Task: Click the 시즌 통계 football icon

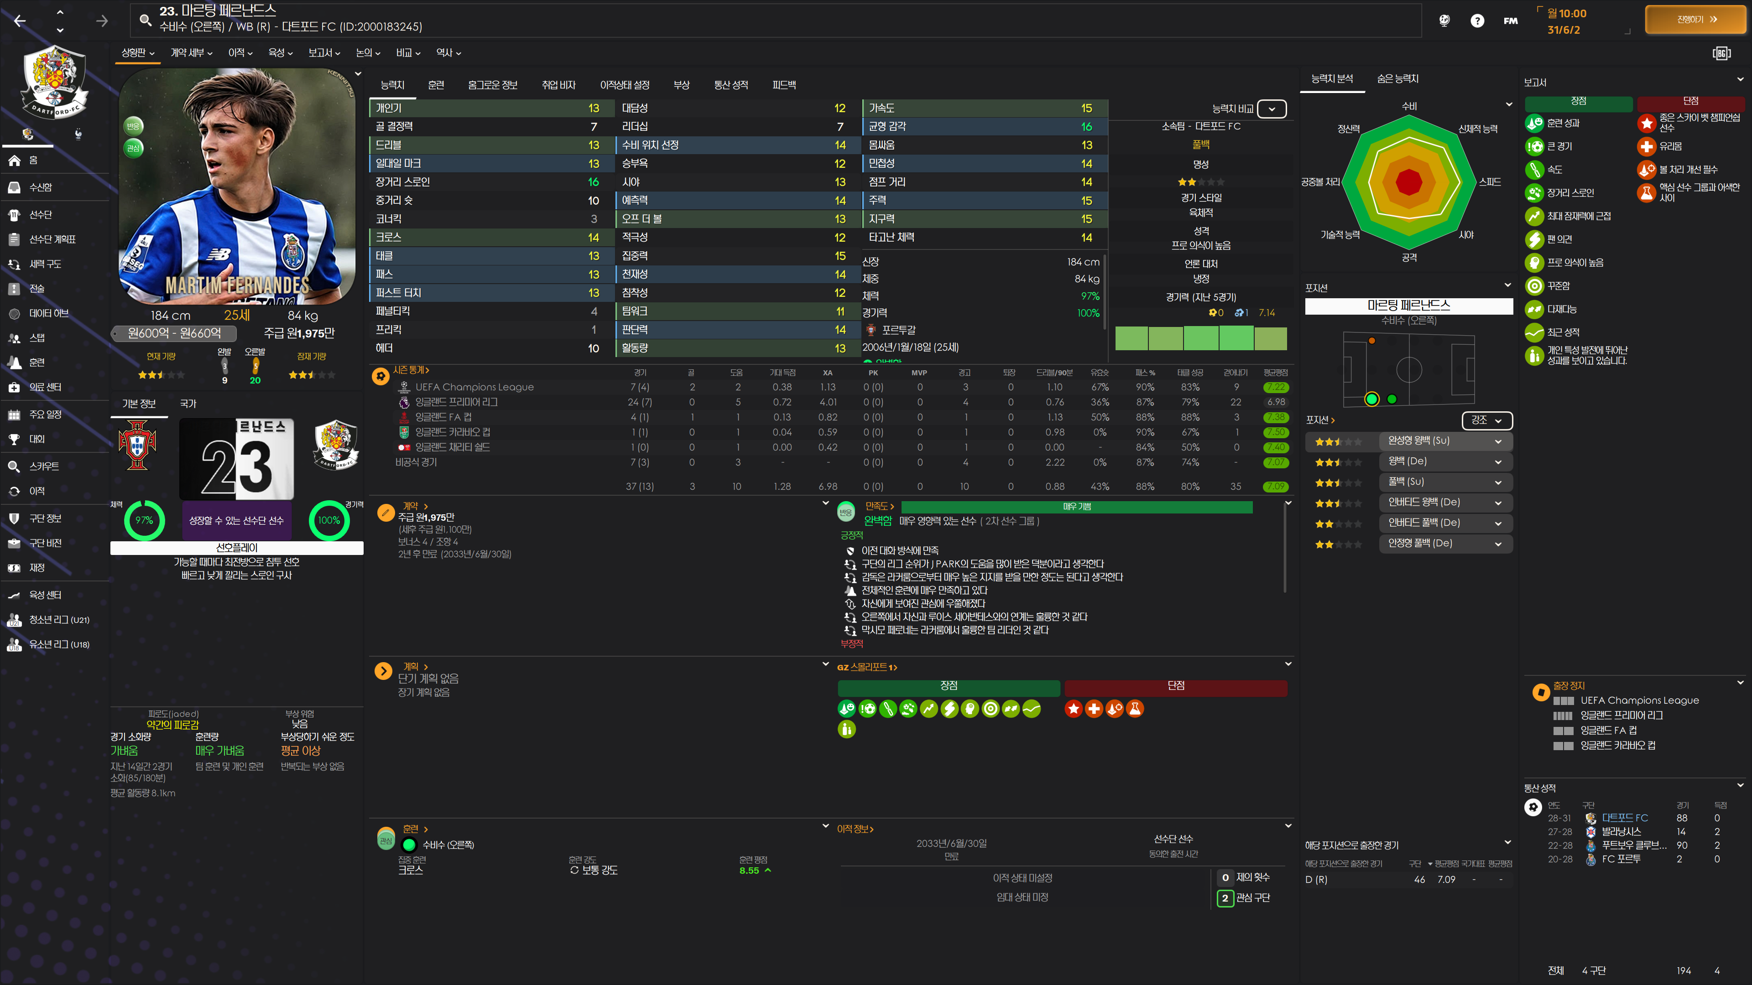Action: click(x=381, y=376)
